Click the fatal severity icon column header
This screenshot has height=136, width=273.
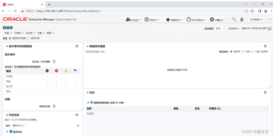[47, 71]
